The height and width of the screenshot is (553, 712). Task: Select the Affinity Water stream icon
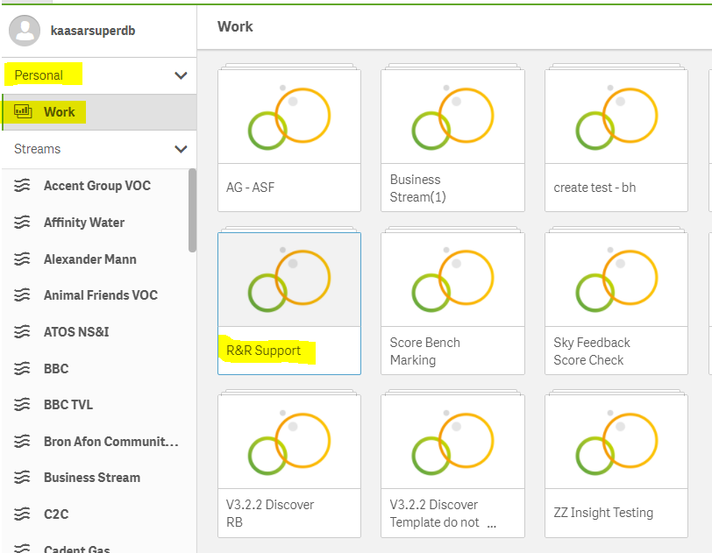[x=22, y=223]
